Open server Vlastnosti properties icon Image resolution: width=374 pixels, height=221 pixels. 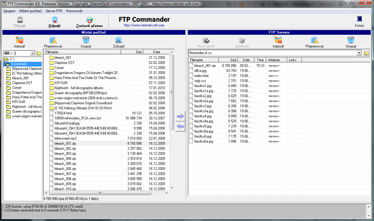click(x=242, y=40)
